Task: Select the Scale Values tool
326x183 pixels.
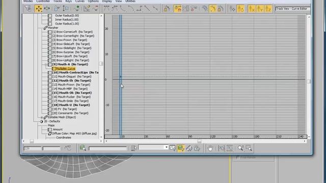Action: [66, 9]
